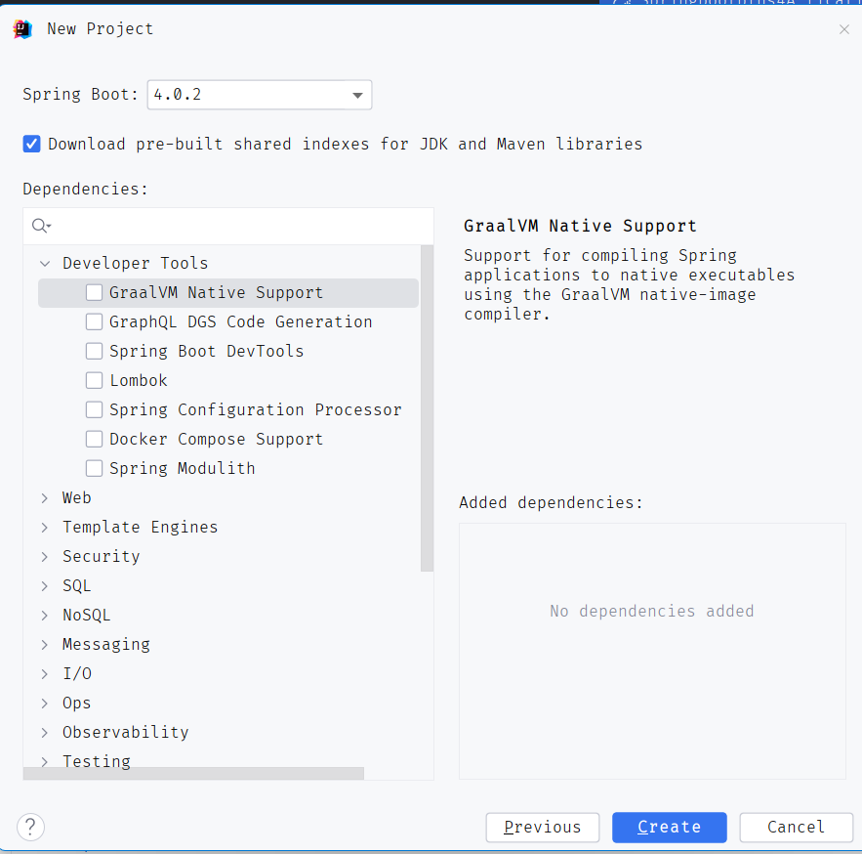
Task: Expand the Security category
Action: pyautogui.click(x=45, y=556)
